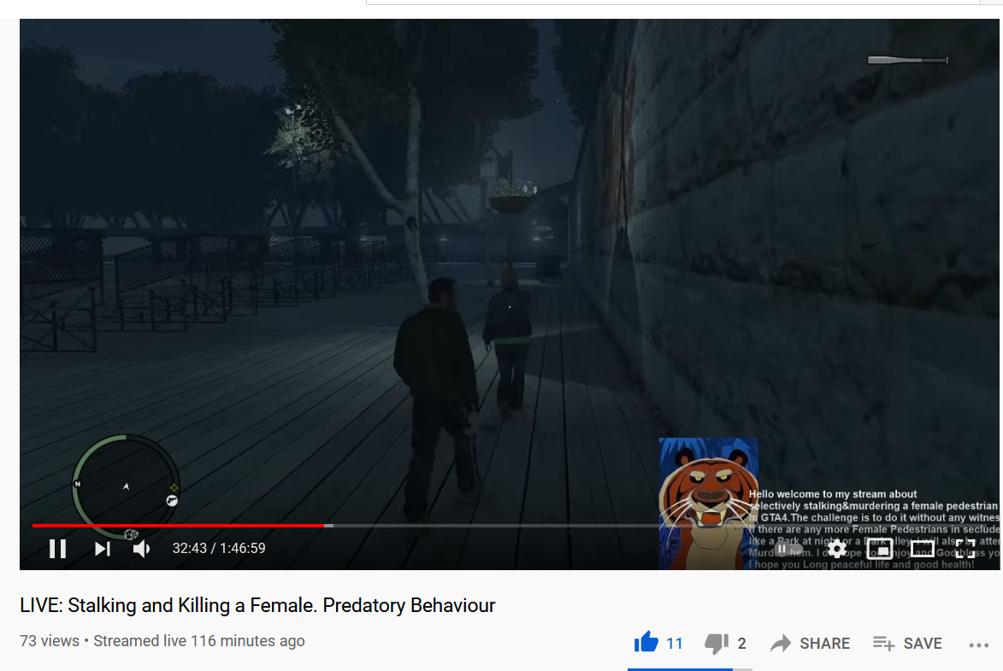Switch to miniplayer mode
This screenshot has height=671, width=1003.
click(x=880, y=549)
